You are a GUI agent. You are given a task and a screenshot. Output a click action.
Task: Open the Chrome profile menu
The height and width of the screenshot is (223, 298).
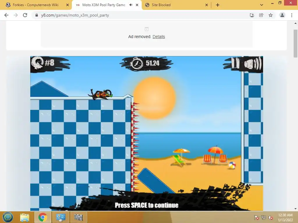pos(282,15)
